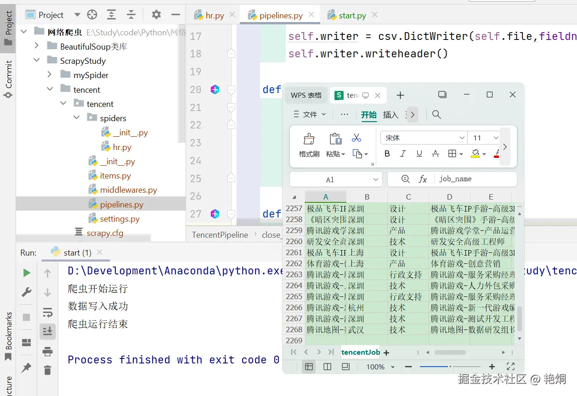This screenshot has height=396, width=577.
Task: Open settings.py in the Project tree
Action: pyautogui.click(x=119, y=219)
